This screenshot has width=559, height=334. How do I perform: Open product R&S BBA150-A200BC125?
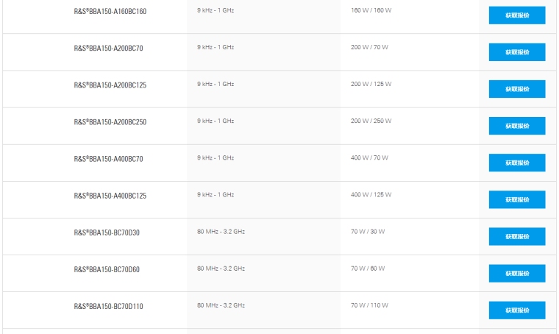coord(110,85)
